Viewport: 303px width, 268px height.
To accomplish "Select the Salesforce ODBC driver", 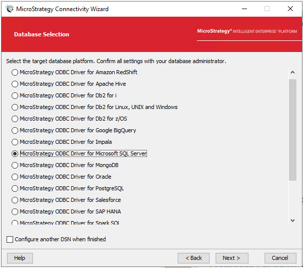I will click(x=15, y=200).
